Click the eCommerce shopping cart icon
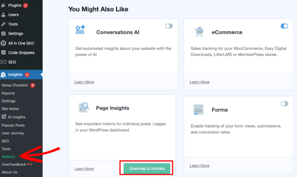This screenshot has width=297, height=177. click(x=198, y=32)
